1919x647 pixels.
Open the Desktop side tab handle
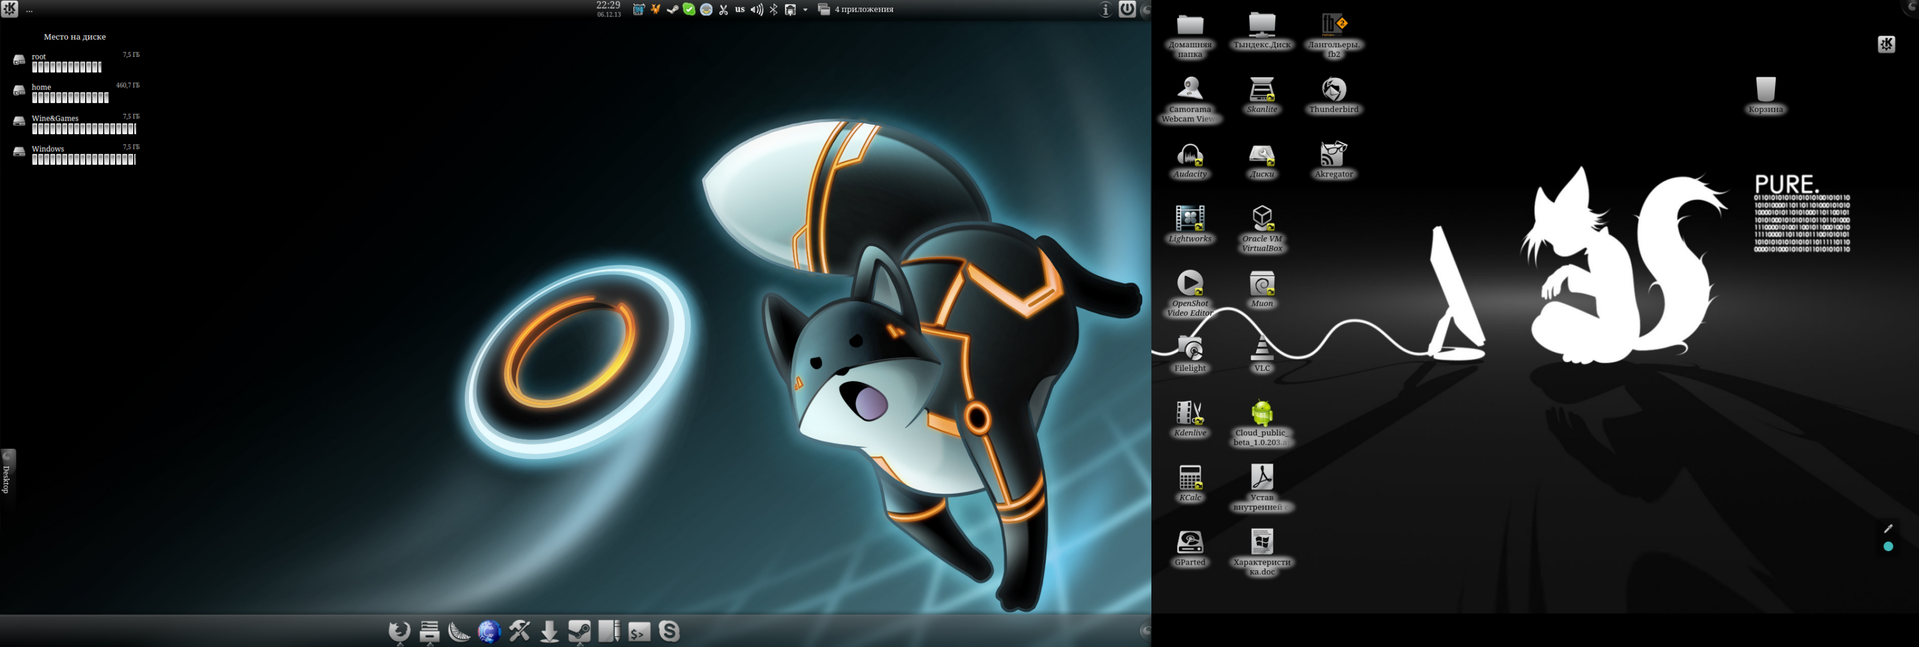pos(8,479)
